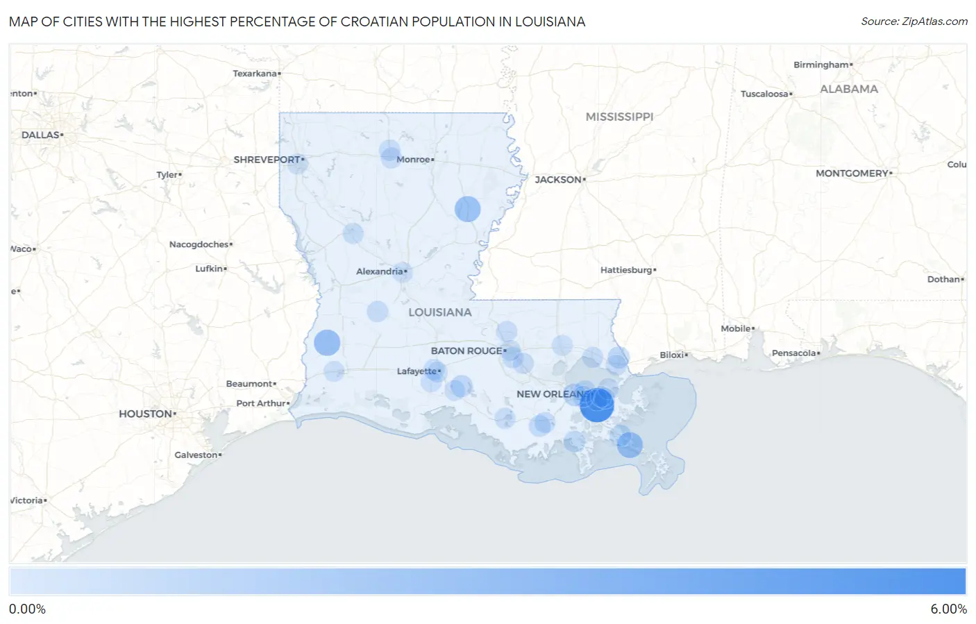
Task: Click the 0.00% legend minimum label
Action: pos(27,609)
